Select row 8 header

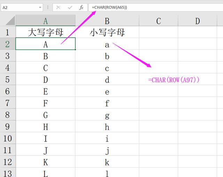point(8,115)
